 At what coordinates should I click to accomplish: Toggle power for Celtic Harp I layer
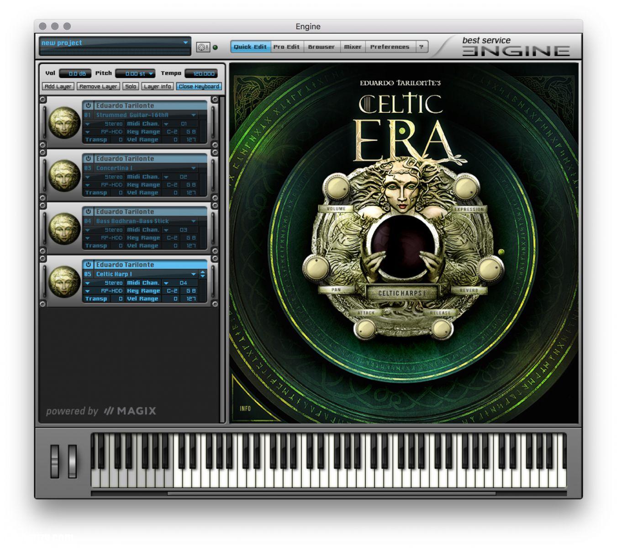pos(89,264)
